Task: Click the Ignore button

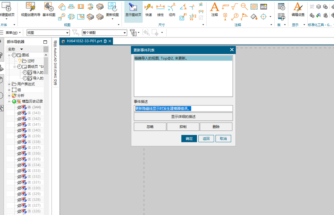Action: (x=150, y=127)
